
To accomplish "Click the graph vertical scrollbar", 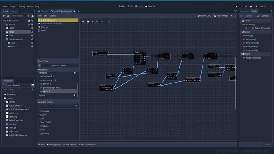I will 236,83.
